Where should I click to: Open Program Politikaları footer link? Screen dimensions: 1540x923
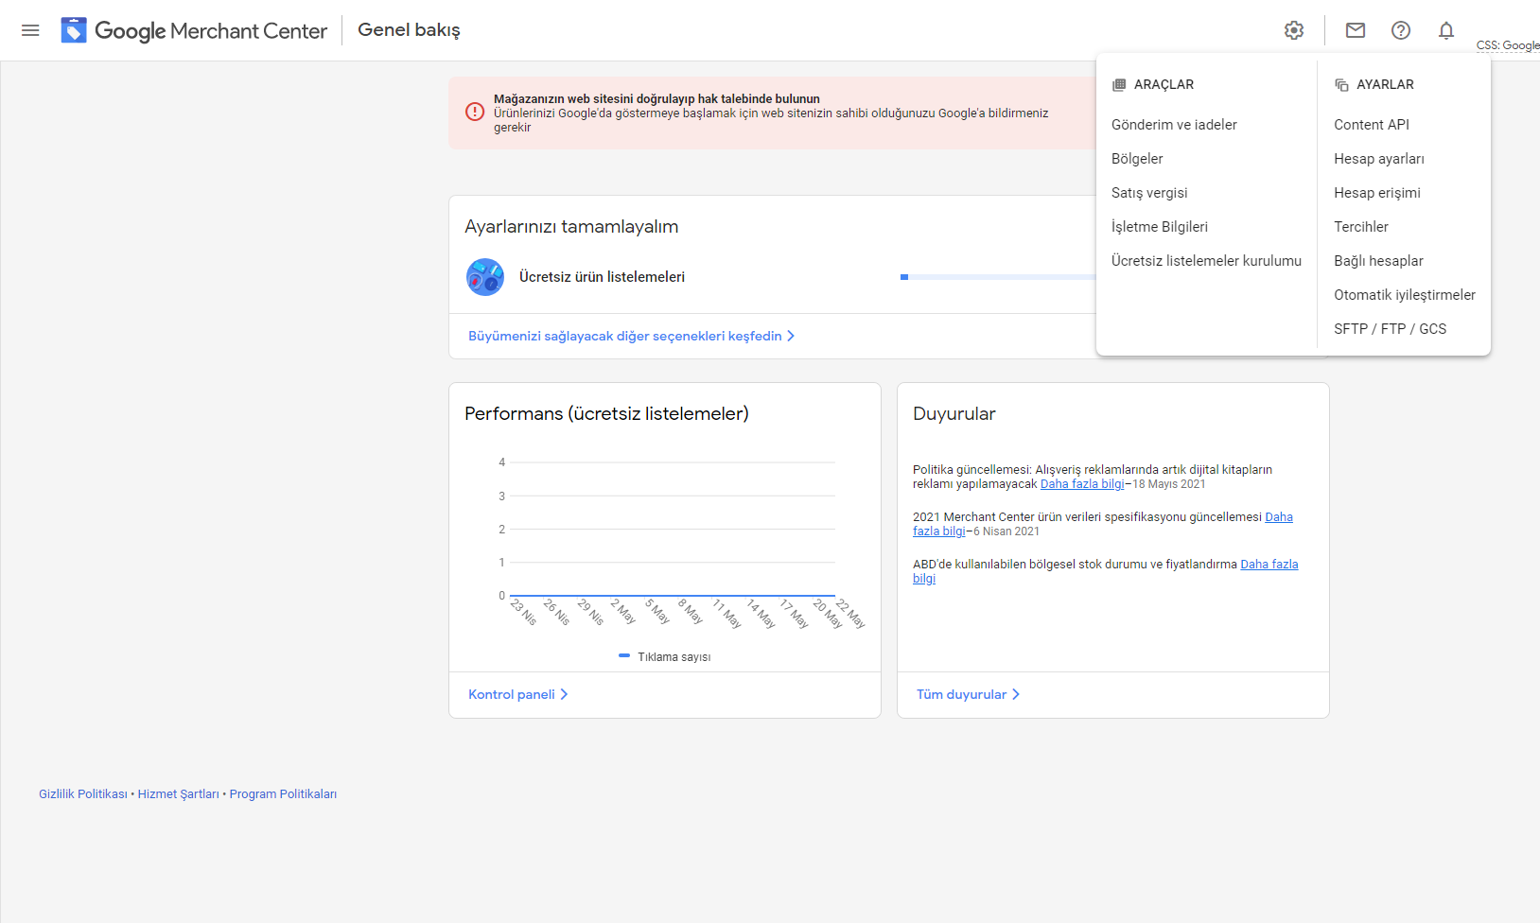[x=283, y=794]
